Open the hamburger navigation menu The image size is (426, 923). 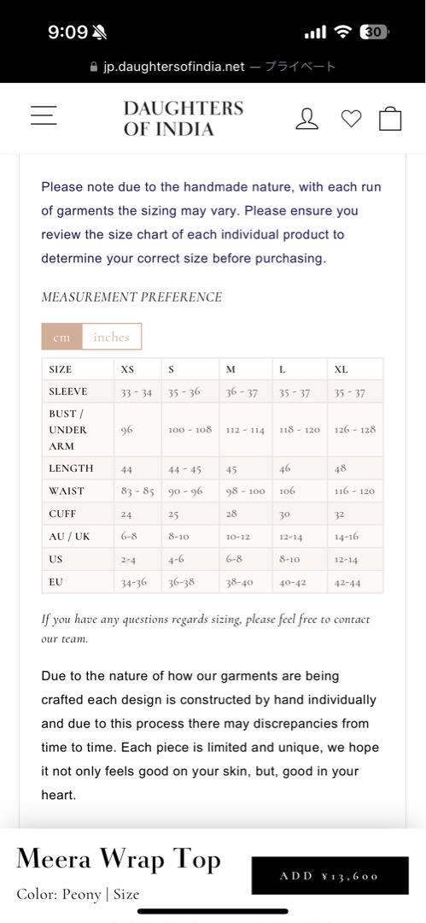pos(44,115)
